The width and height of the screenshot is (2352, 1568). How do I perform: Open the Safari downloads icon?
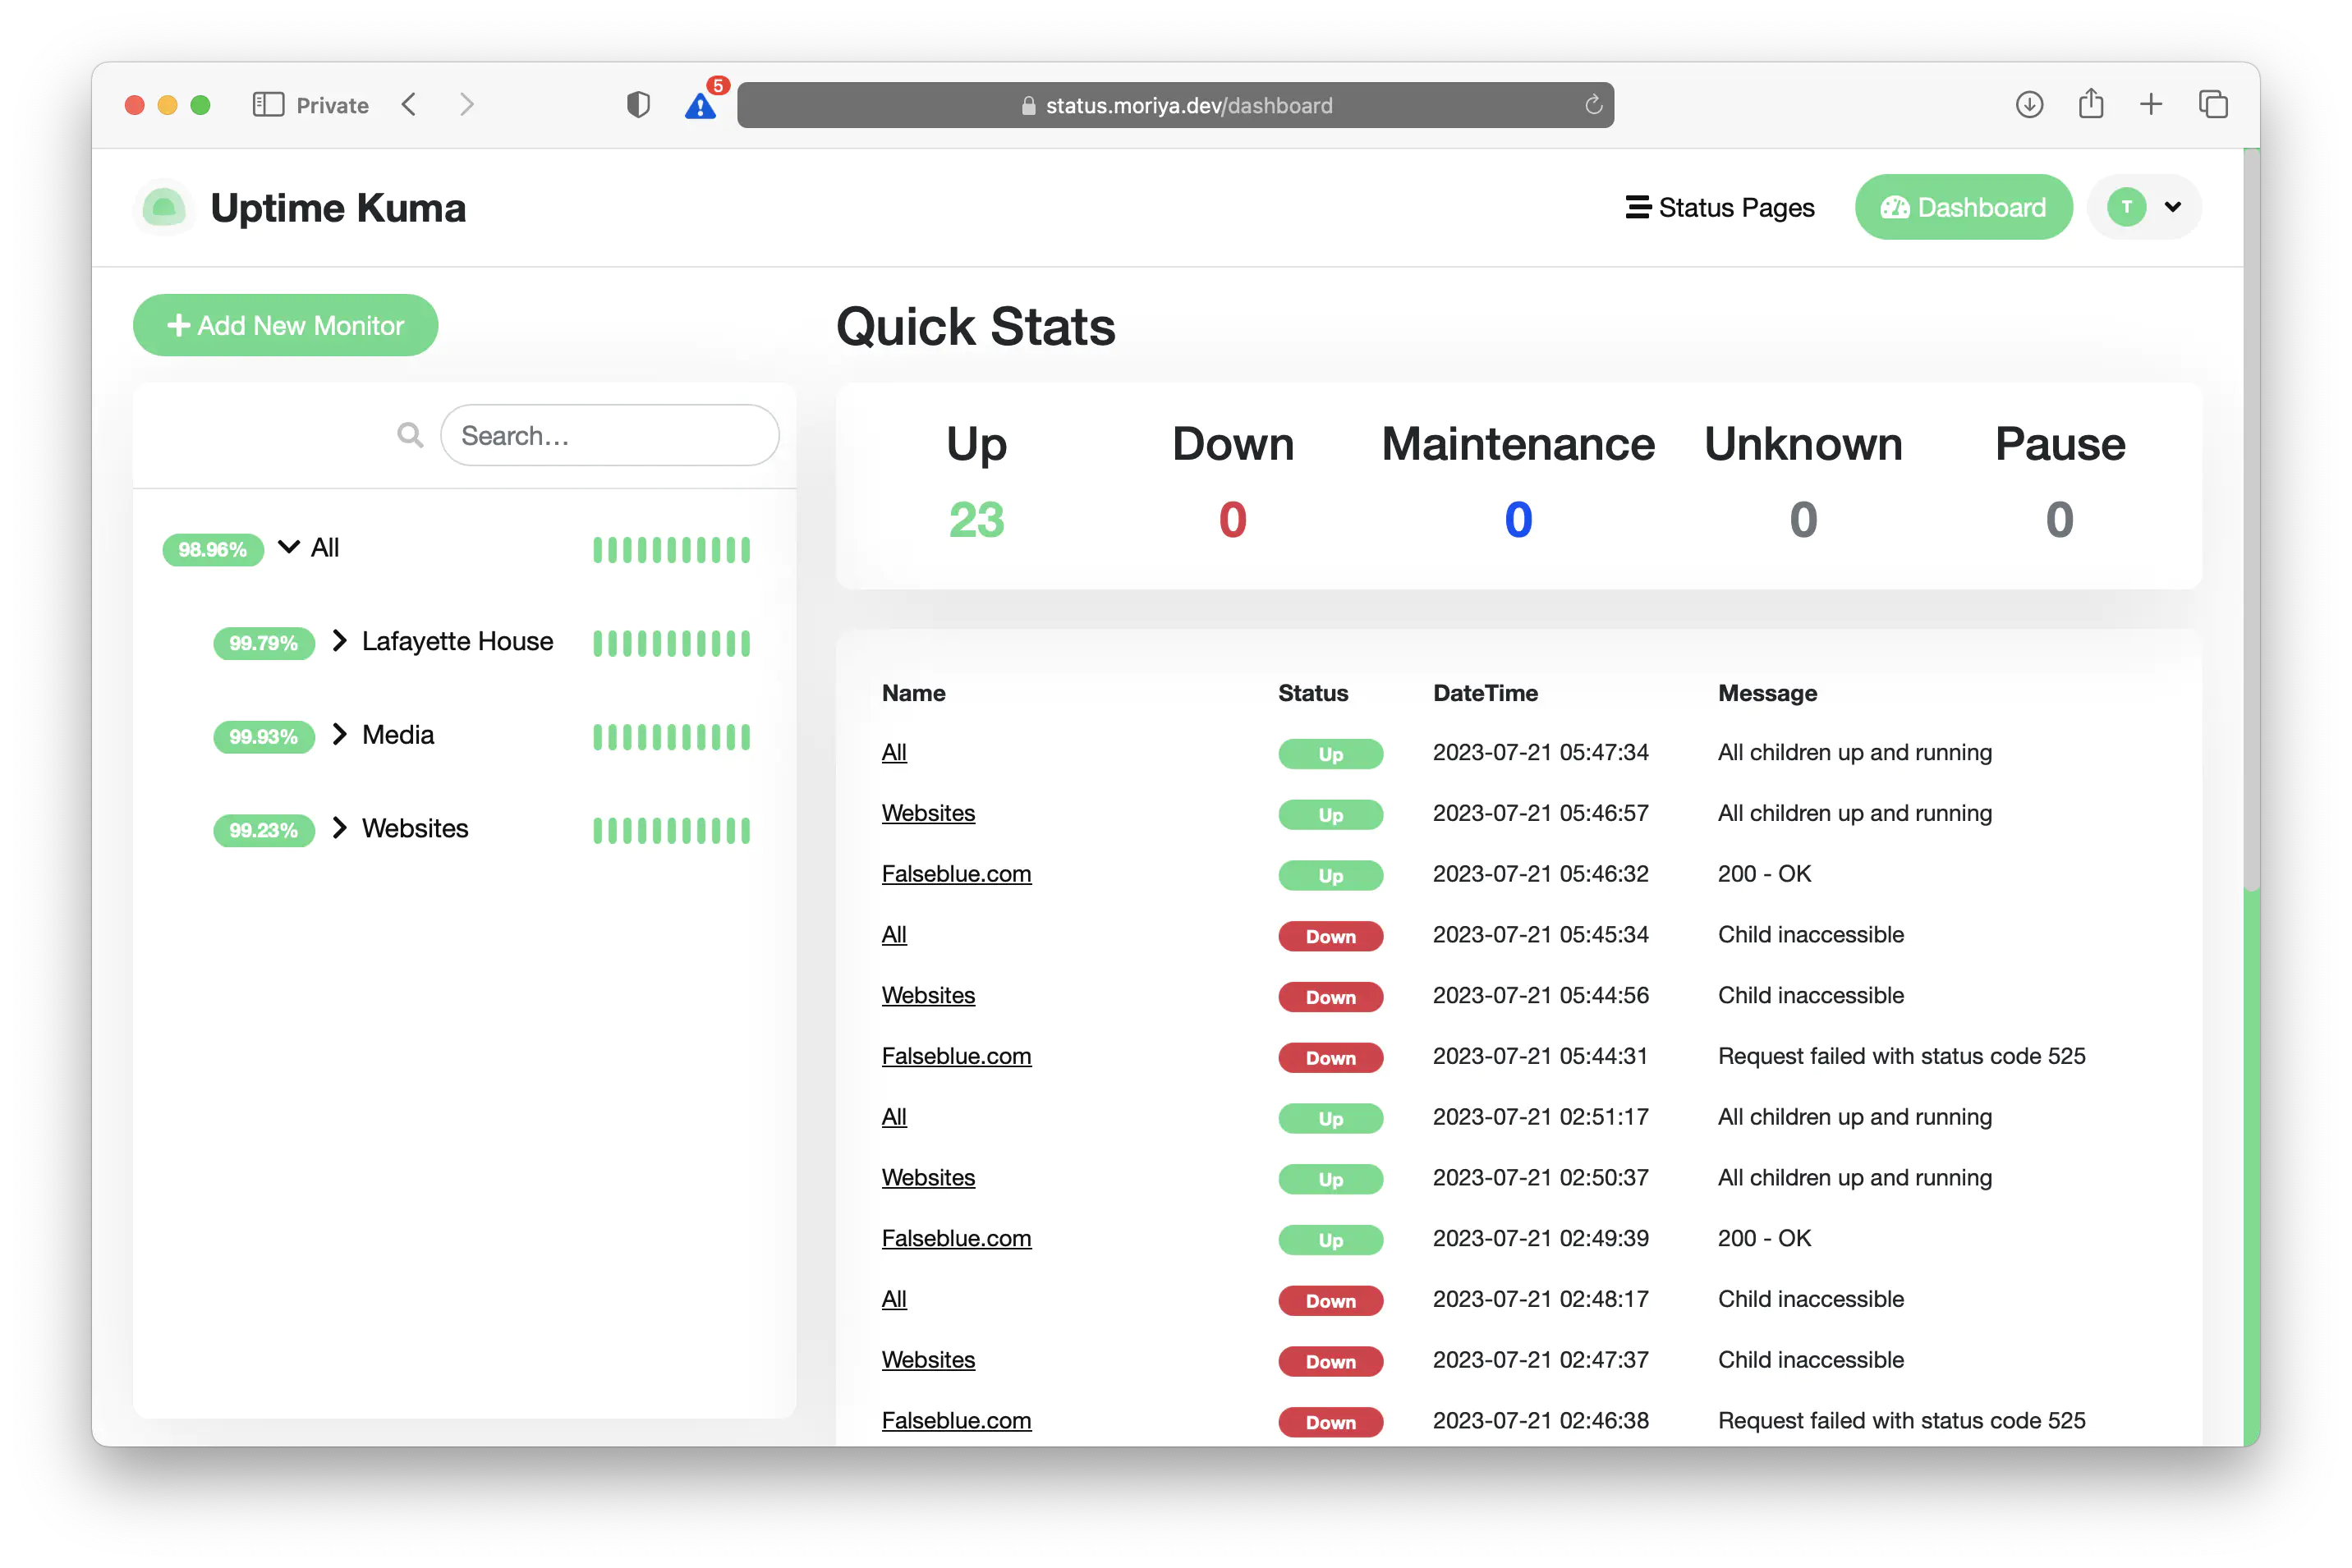[x=2029, y=105]
